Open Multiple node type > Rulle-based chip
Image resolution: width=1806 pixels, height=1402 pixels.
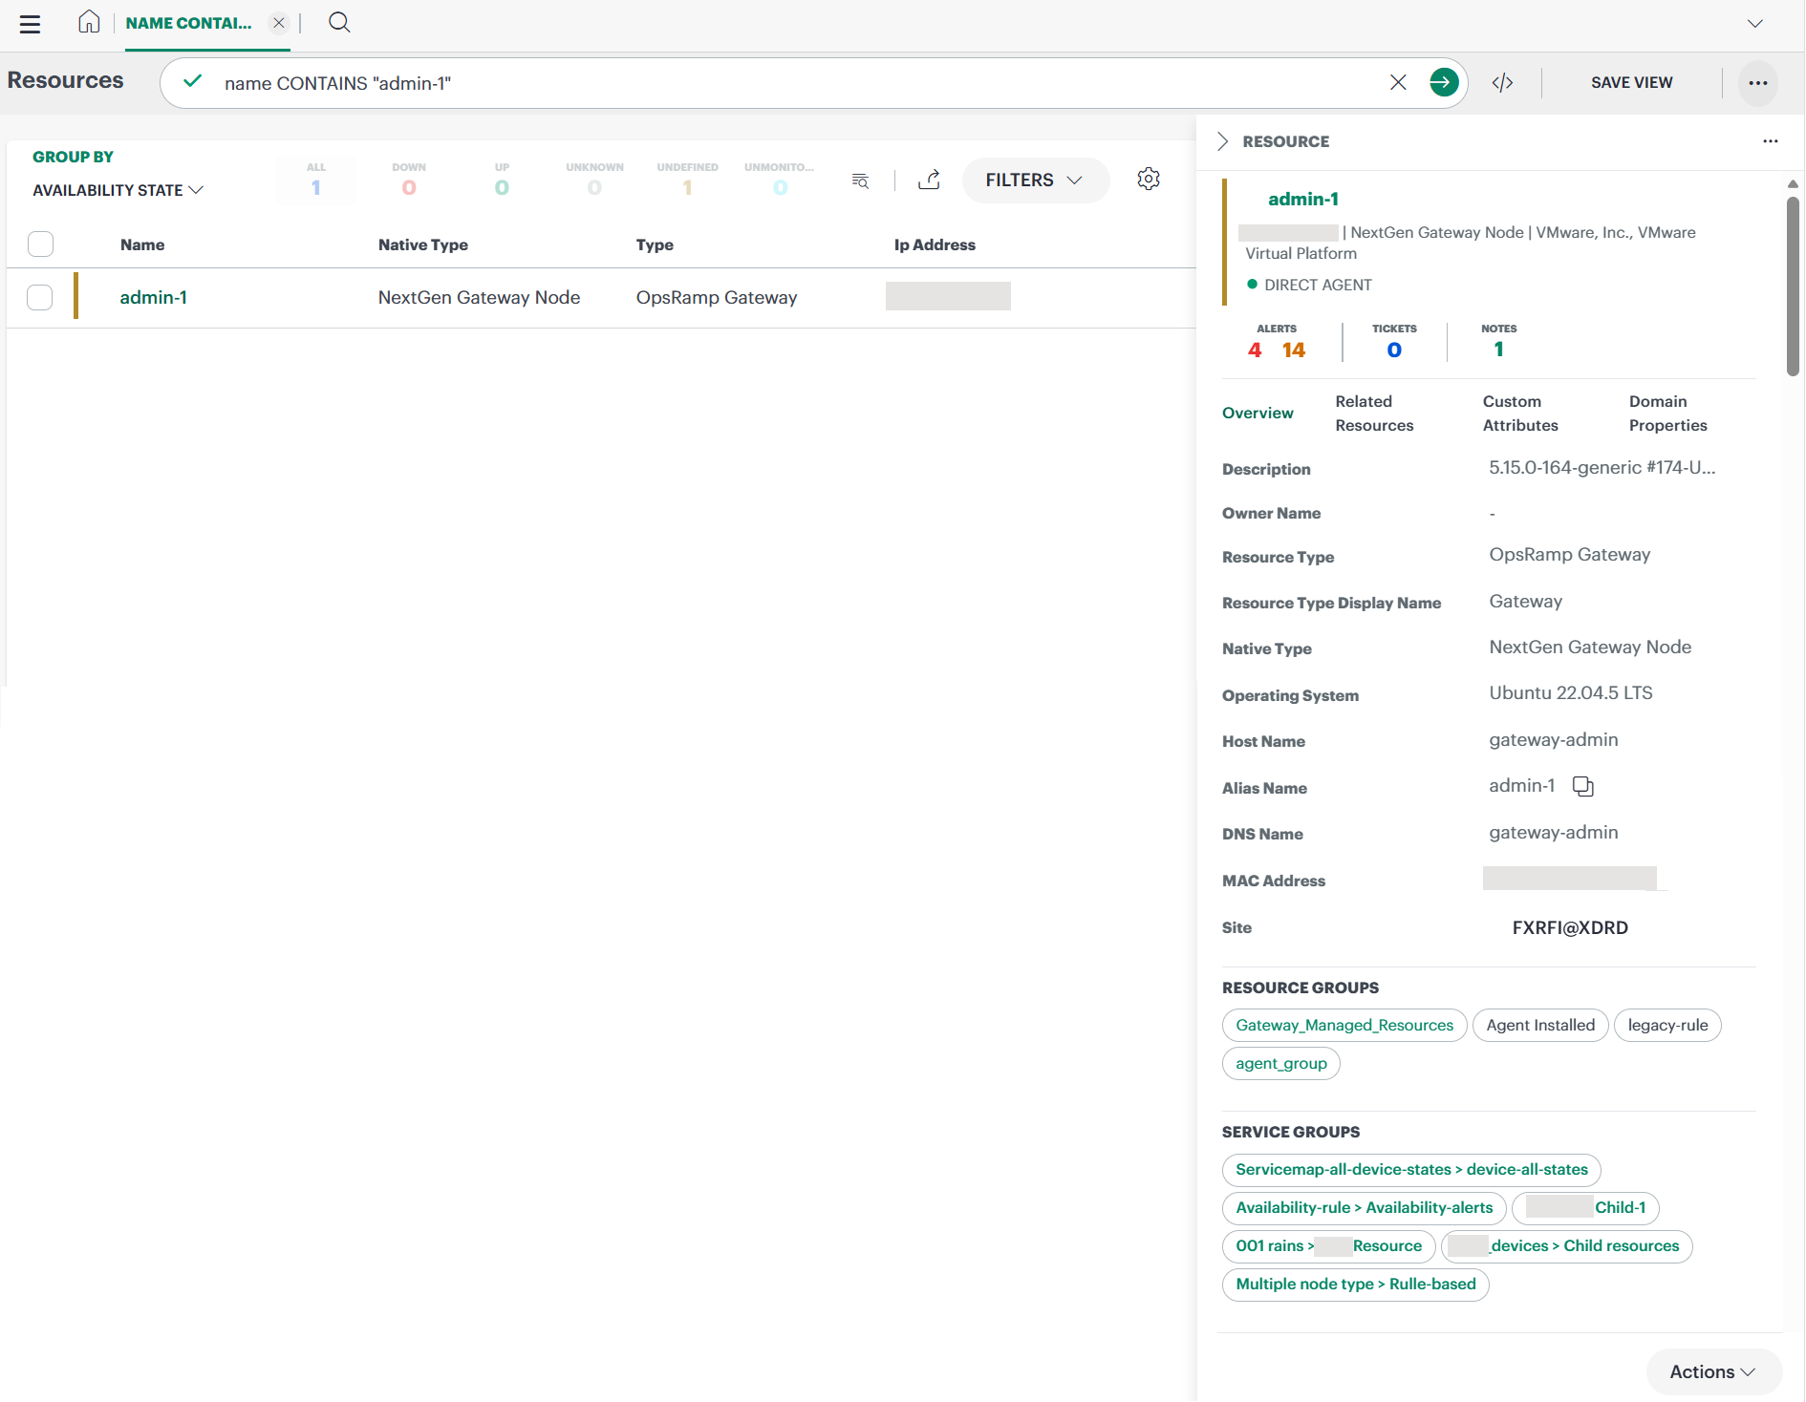click(1356, 1284)
